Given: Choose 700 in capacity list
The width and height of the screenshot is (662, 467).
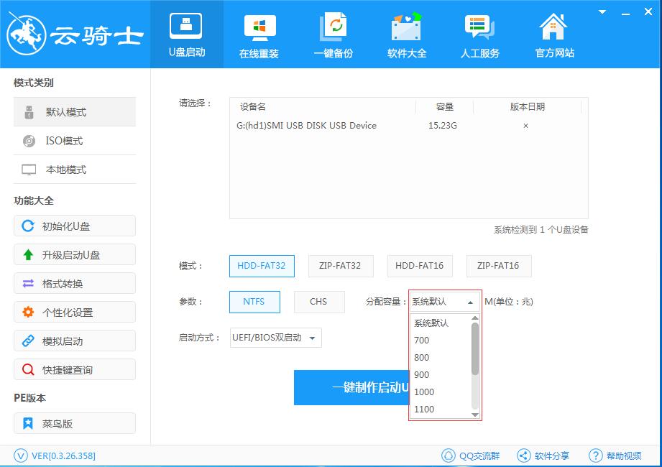Looking at the screenshot, I should [441, 341].
